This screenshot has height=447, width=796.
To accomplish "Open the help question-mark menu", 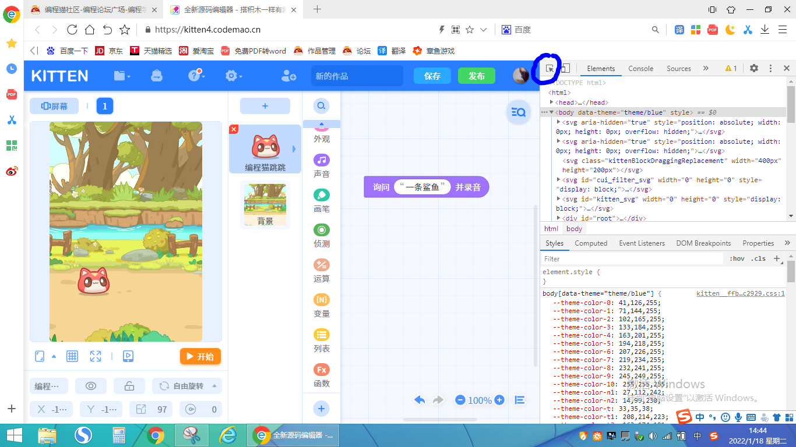I will tap(195, 75).
